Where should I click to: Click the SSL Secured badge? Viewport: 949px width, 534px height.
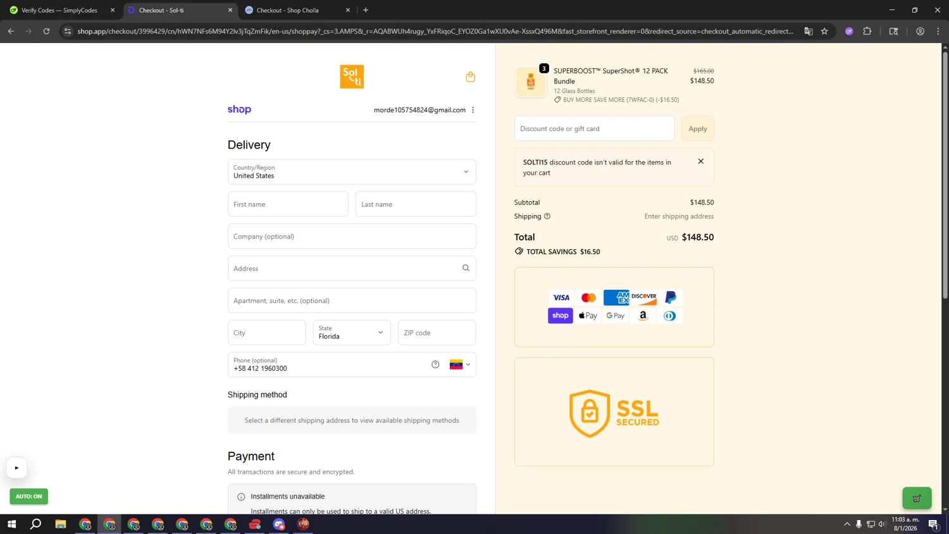tap(614, 413)
